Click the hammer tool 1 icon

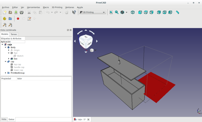click(x=5, y=25)
